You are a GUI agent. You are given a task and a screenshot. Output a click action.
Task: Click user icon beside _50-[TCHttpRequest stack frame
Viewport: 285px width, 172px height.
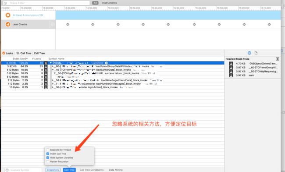(231, 71)
